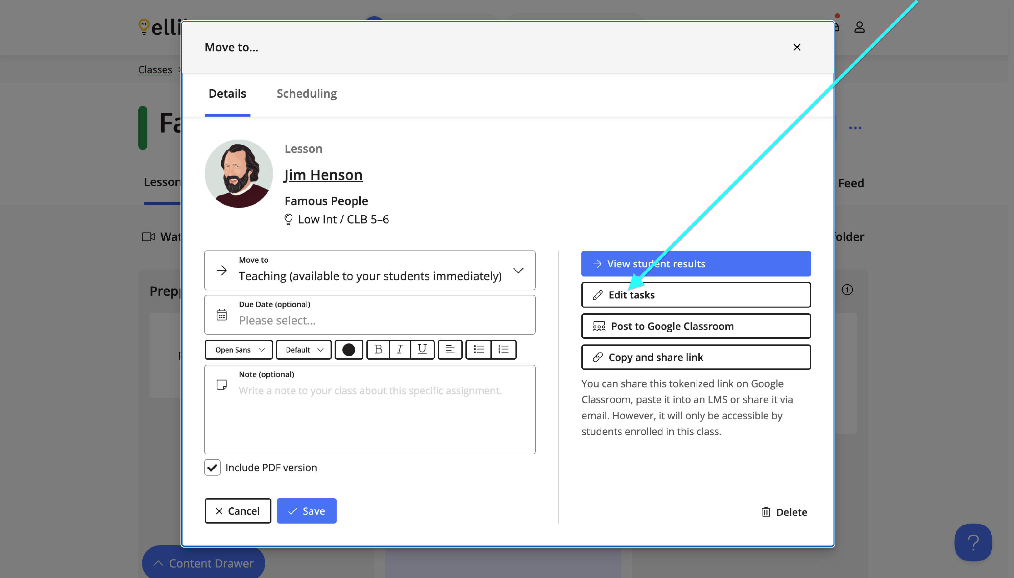The image size is (1014, 578).
Task: Open the Open Sans font dropdown
Action: (239, 350)
